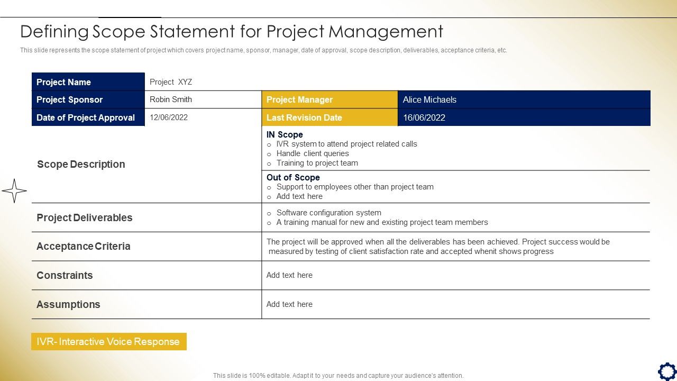Click the 'Robin Smith' cell
Screen dimensions: 677x381
point(203,99)
